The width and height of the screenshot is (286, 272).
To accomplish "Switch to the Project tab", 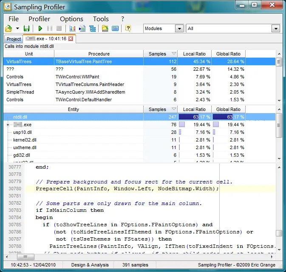I will pos(14,39).
